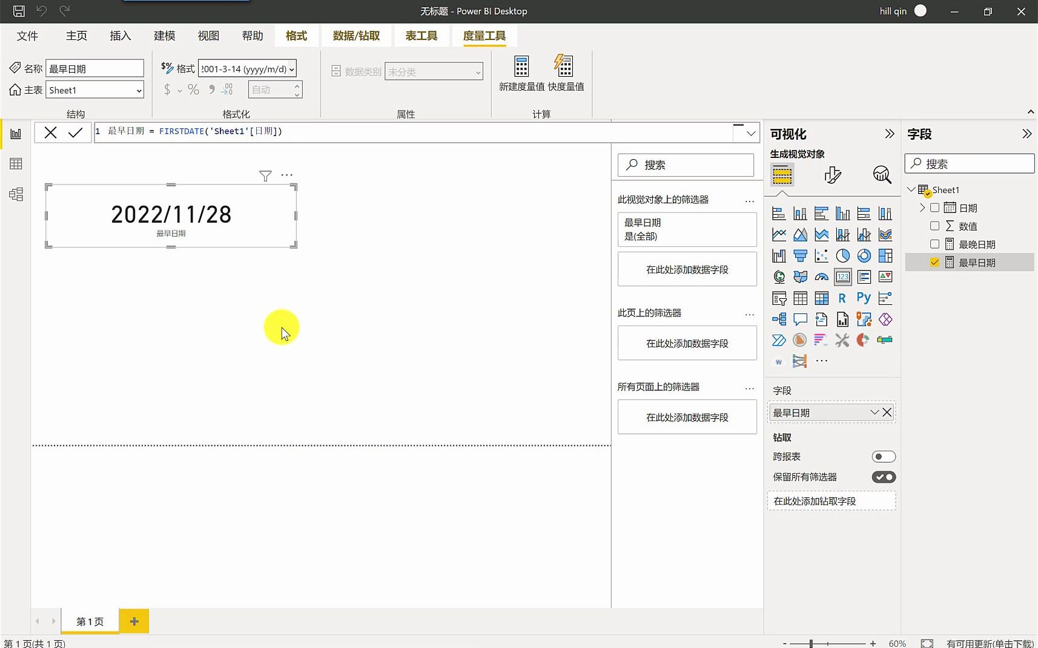
Task: Click the zoom in plus button
Action: click(873, 644)
